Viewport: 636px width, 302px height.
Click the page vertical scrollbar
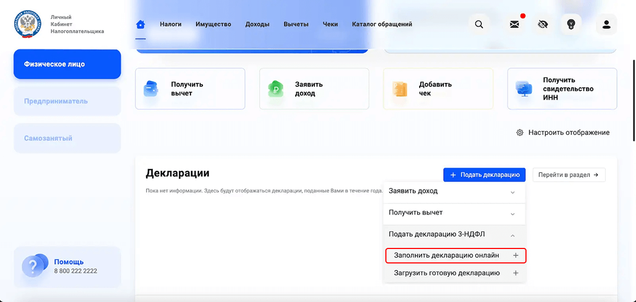(x=634, y=100)
